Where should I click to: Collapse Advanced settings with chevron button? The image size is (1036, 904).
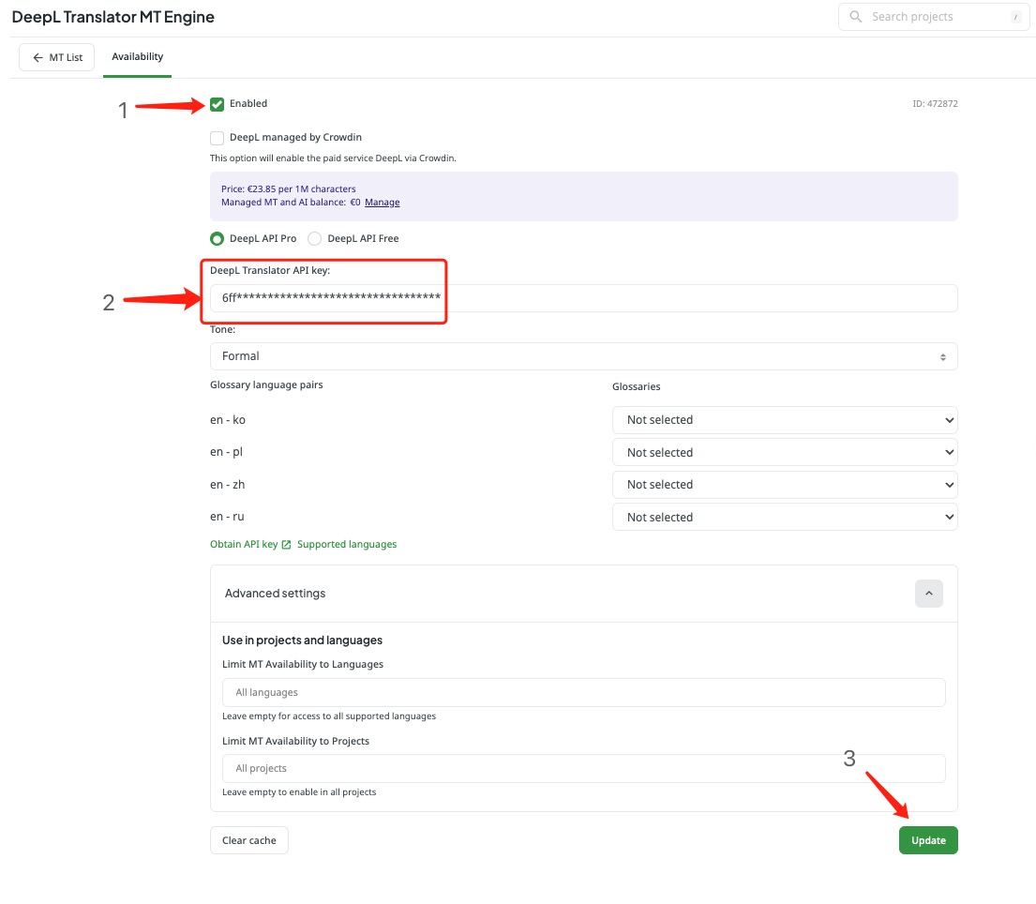[x=928, y=594]
